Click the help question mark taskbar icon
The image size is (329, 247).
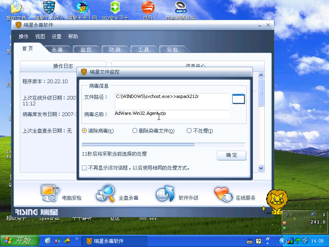pos(259,241)
